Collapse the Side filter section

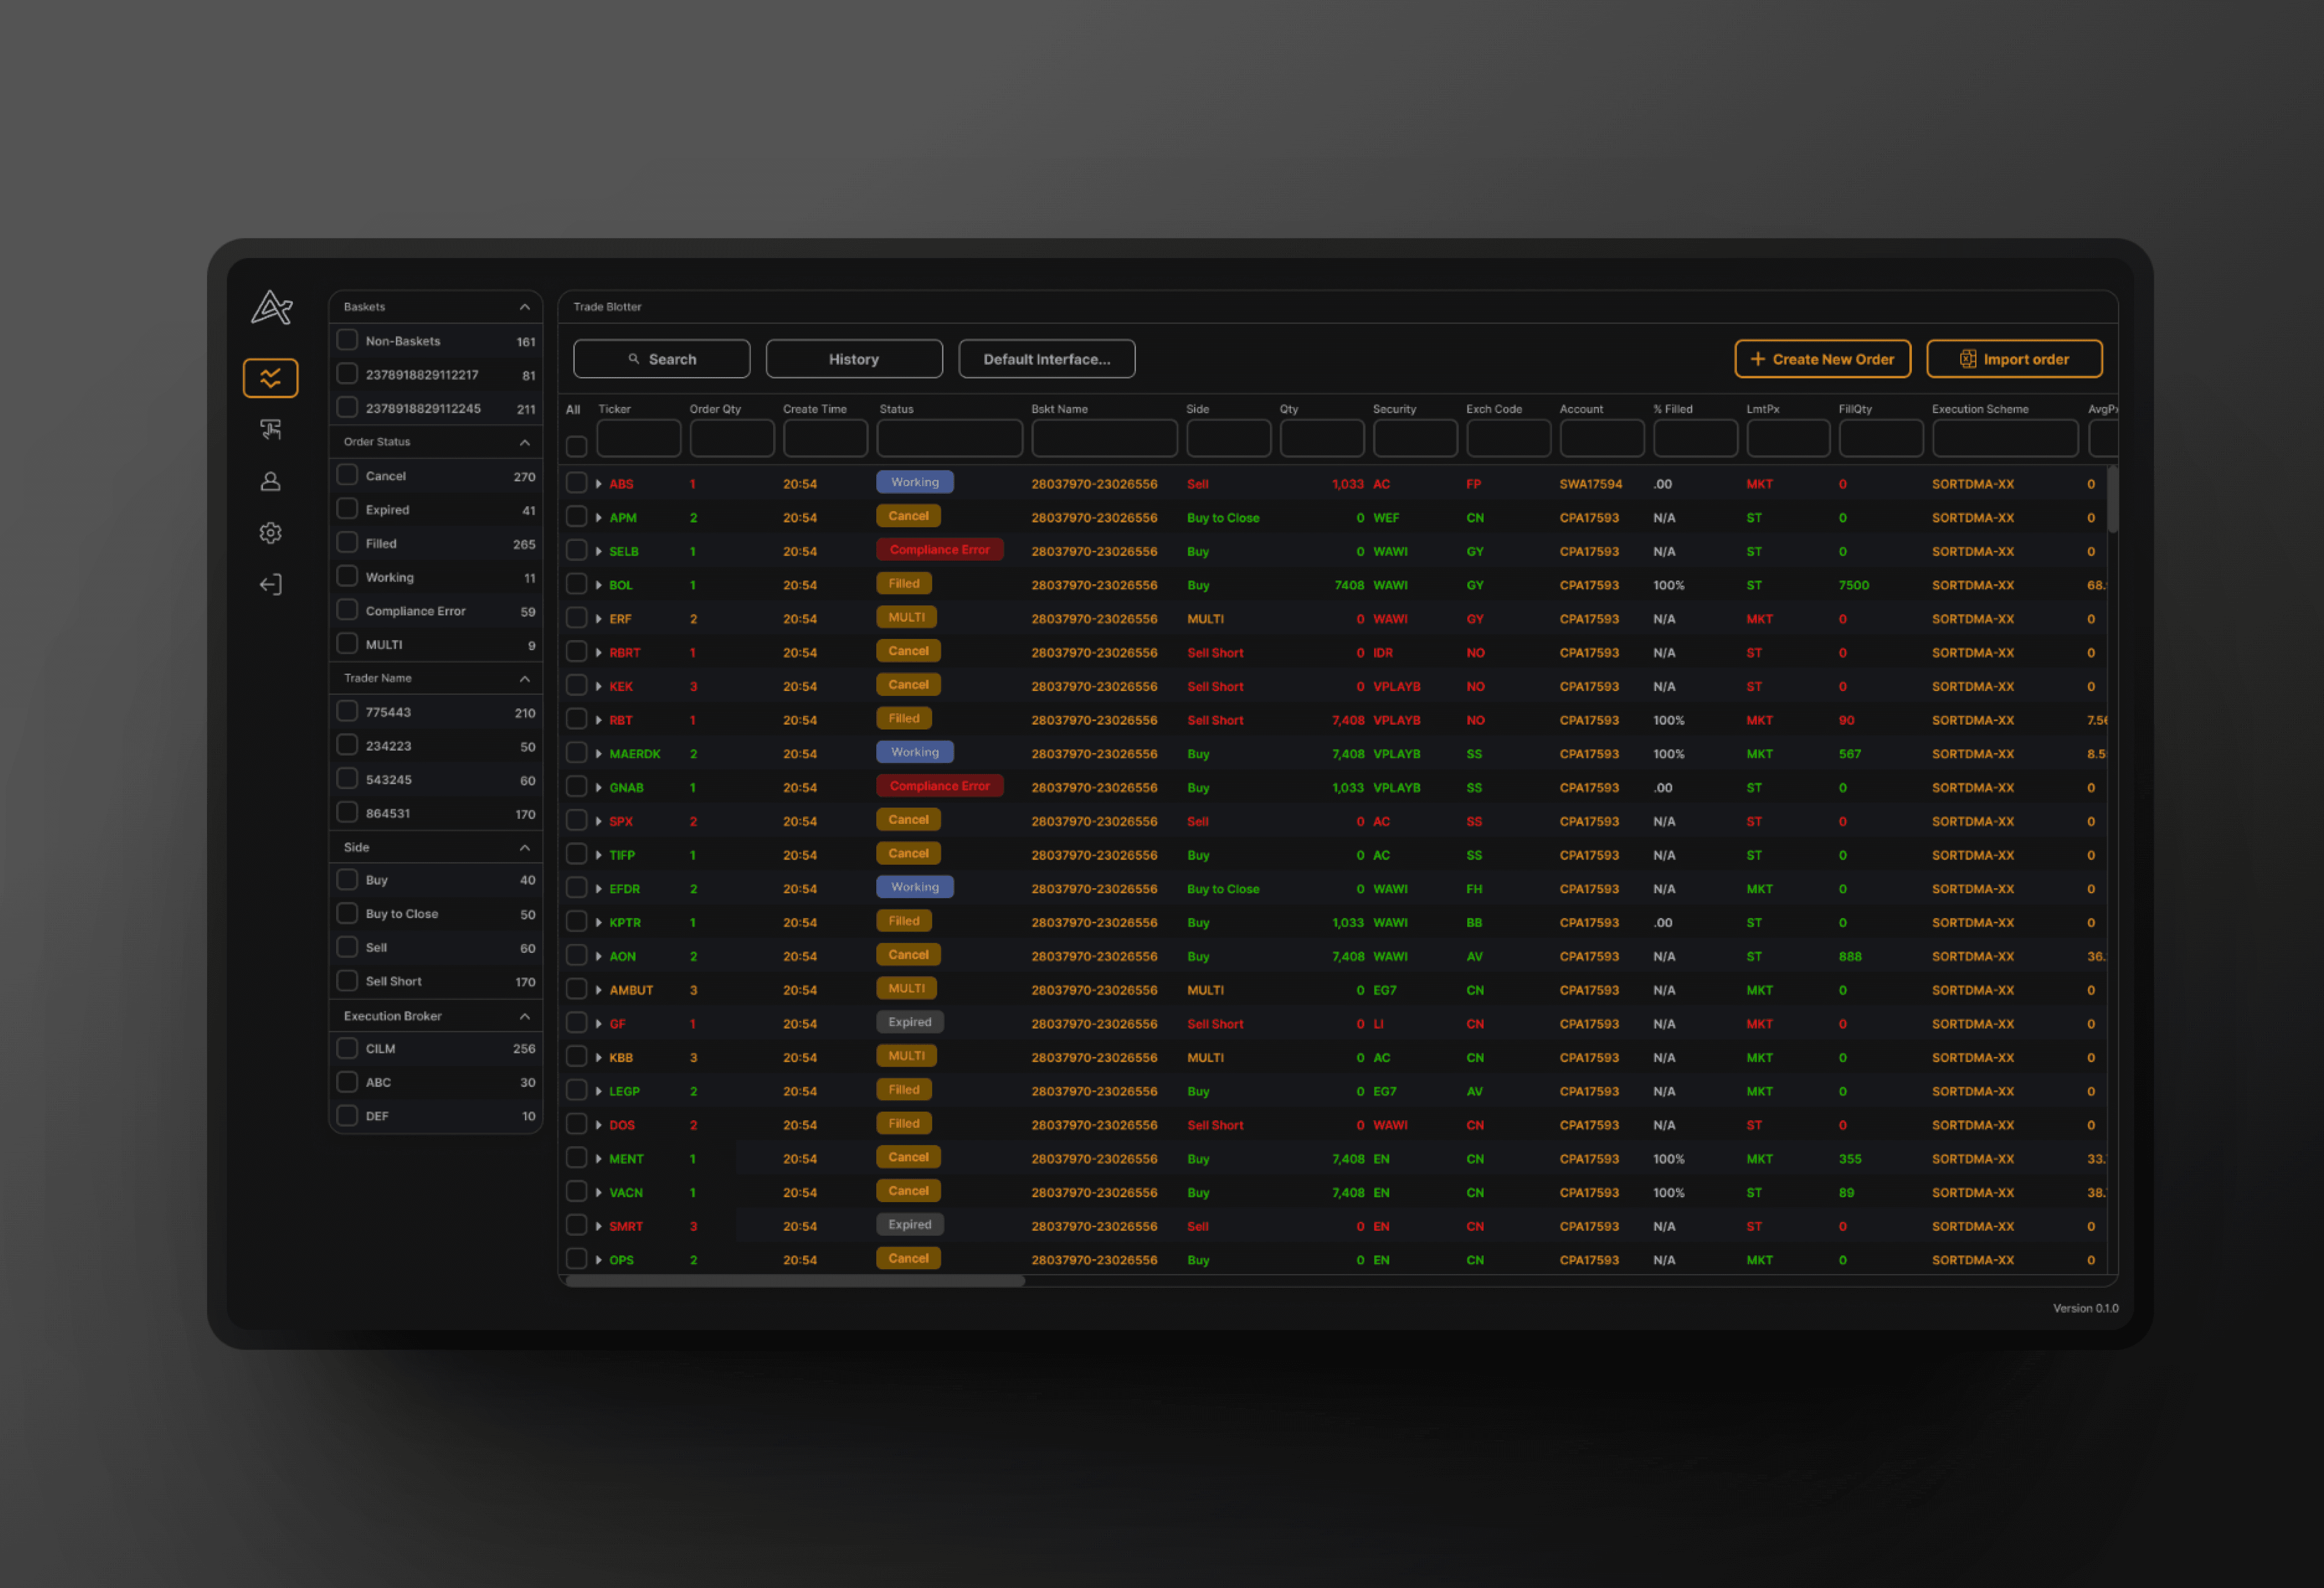point(524,848)
